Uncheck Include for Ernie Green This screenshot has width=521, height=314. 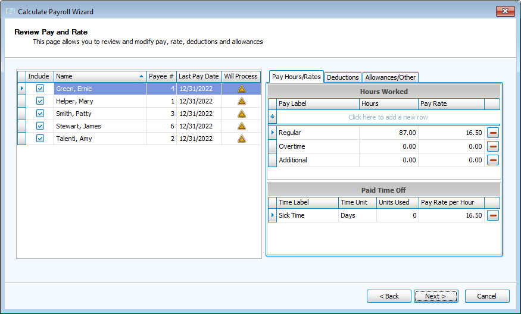[x=40, y=89]
